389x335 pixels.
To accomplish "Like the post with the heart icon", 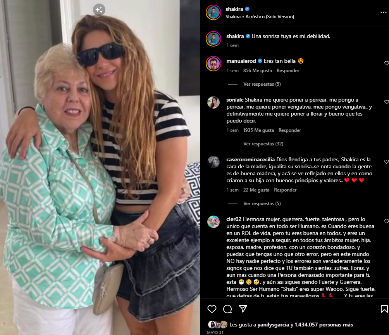I will pos(212,309).
